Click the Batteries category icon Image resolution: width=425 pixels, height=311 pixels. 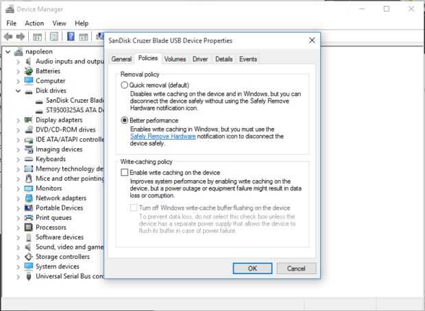[29, 71]
